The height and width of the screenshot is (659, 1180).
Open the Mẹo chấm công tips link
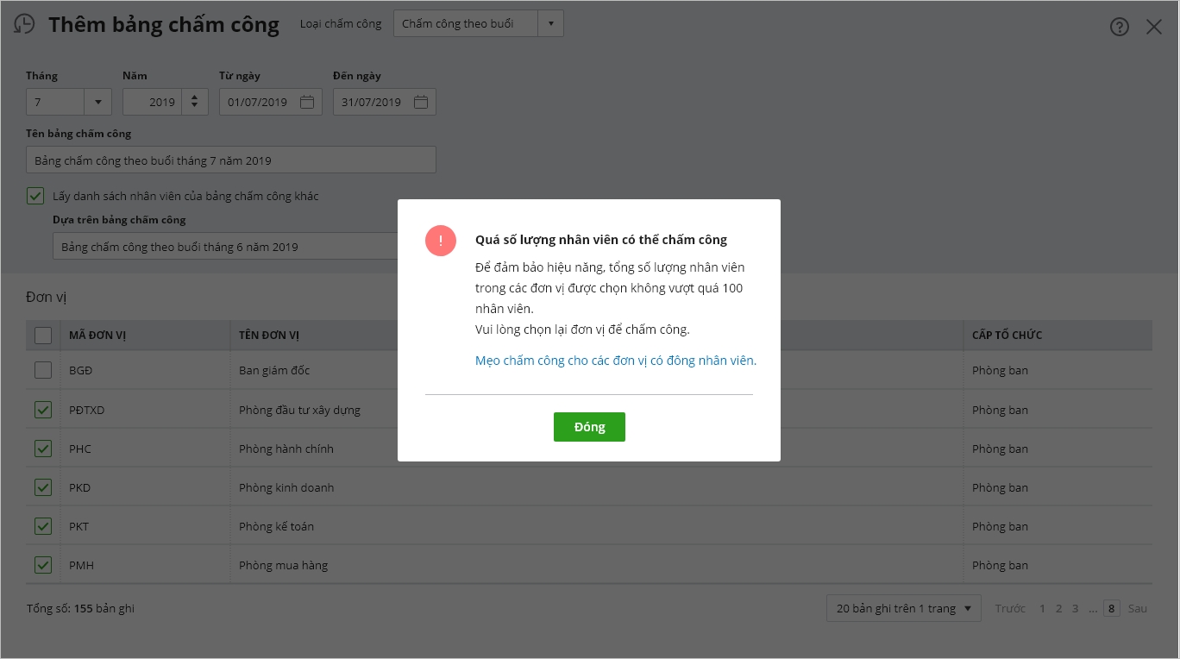point(615,361)
